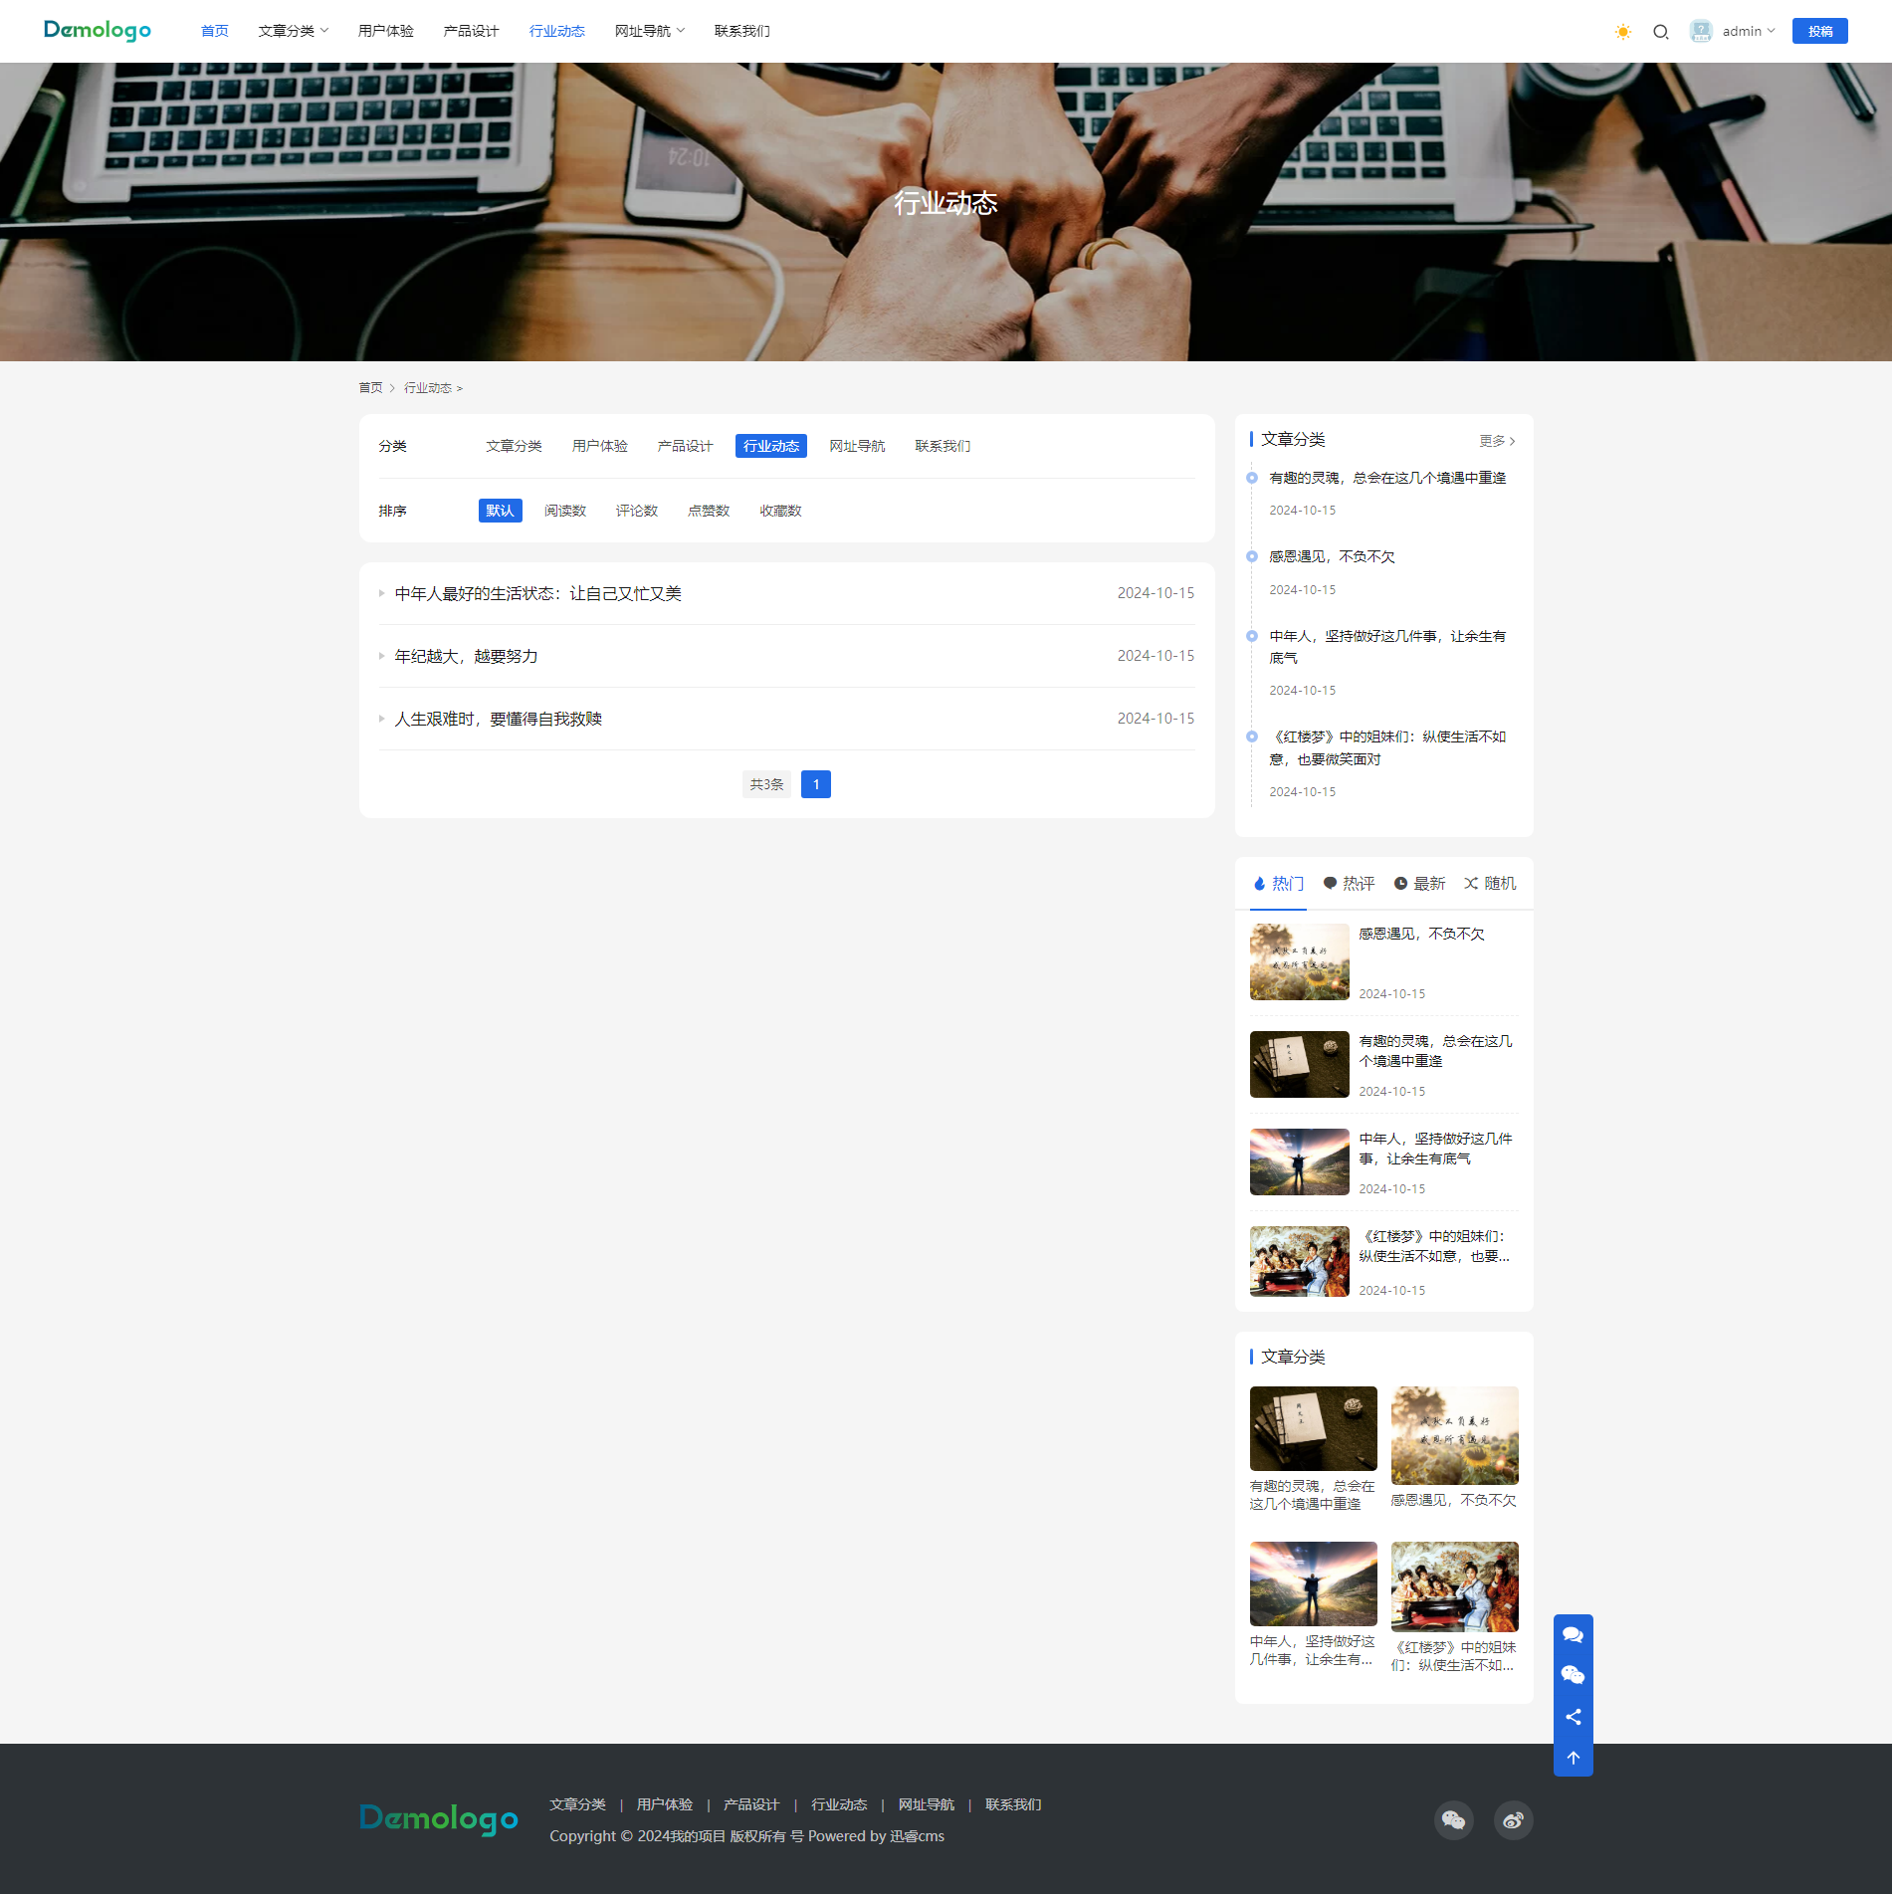Switch to the 热评 tab
The width and height of the screenshot is (1892, 1894).
pyautogui.click(x=1349, y=884)
